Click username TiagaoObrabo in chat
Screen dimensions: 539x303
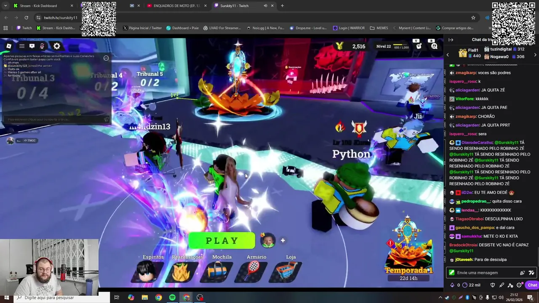pyautogui.click(x=469, y=219)
